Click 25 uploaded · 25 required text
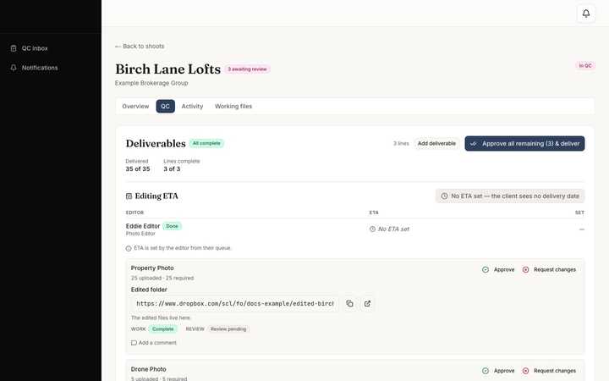Image resolution: width=609 pixels, height=381 pixels. pos(162,279)
